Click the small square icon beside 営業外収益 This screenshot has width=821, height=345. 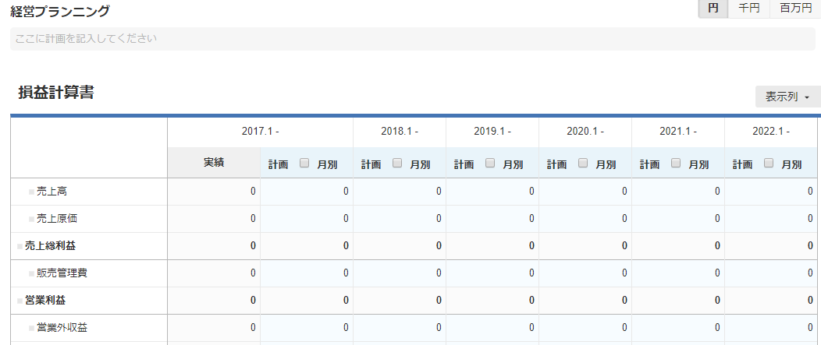pos(31,328)
